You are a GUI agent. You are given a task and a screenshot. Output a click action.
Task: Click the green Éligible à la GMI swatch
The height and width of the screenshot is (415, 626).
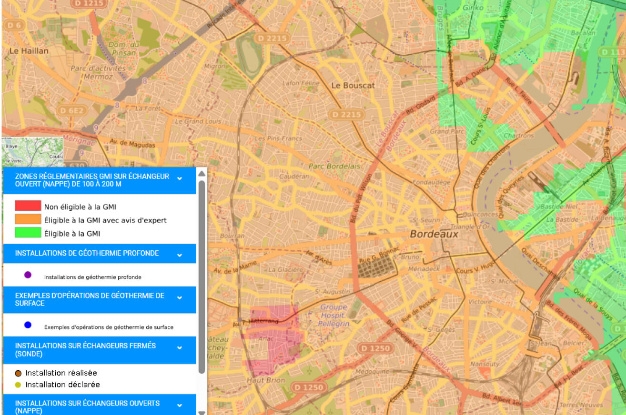point(28,233)
